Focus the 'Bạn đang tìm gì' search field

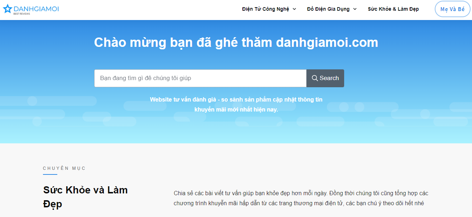point(201,78)
